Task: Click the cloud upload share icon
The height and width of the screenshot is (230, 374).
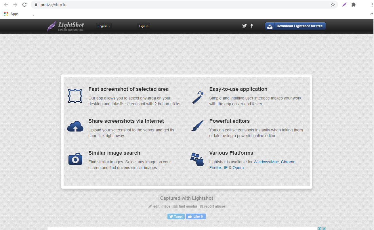Action: [x=75, y=126]
